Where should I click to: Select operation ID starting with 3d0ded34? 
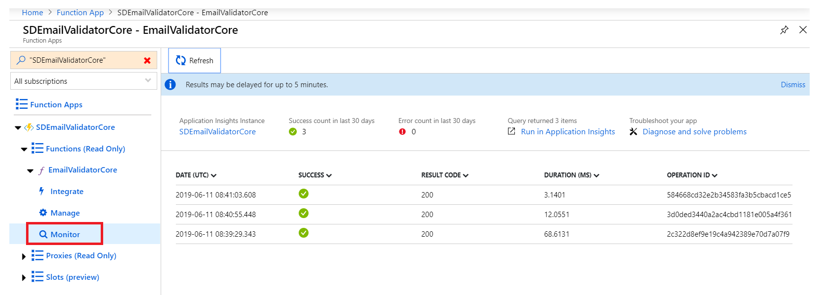pos(729,214)
